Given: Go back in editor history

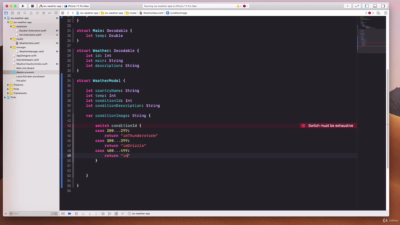Looking at the screenshot, I should click(68, 12).
